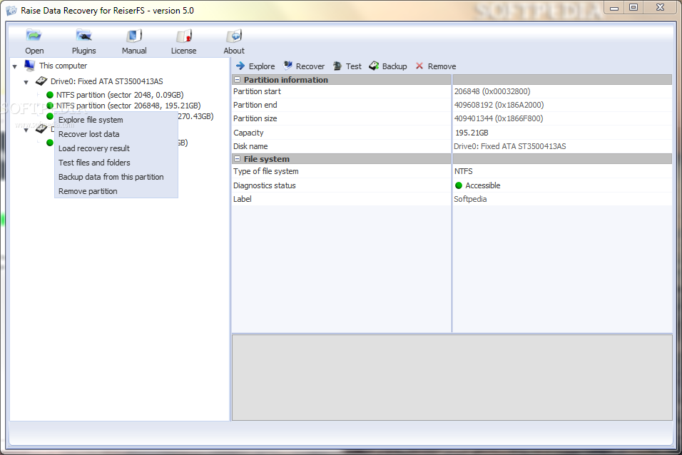Click the Type of file system label
The height and width of the screenshot is (455, 682).
pos(266,171)
